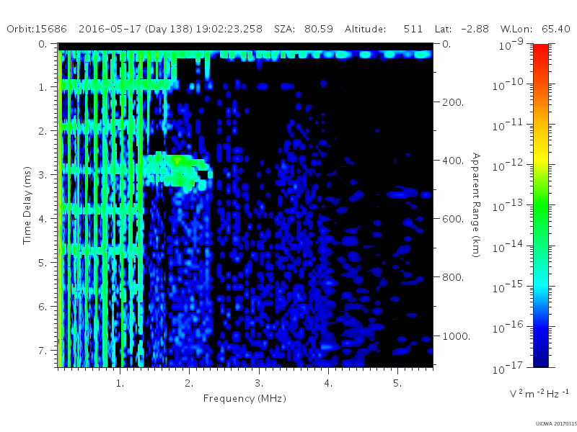
Task: Click the 10^-11 colorbar label
Action: (x=508, y=125)
